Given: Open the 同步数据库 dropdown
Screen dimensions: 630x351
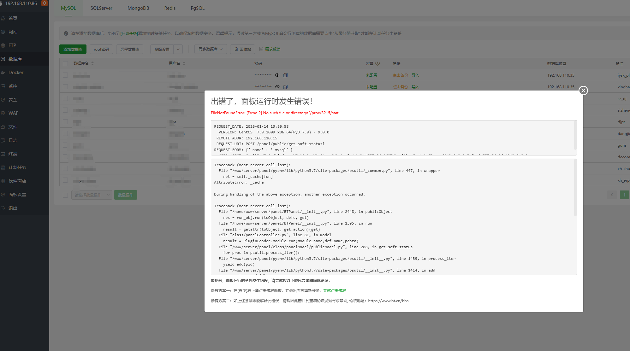Looking at the screenshot, I should click(x=211, y=49).
